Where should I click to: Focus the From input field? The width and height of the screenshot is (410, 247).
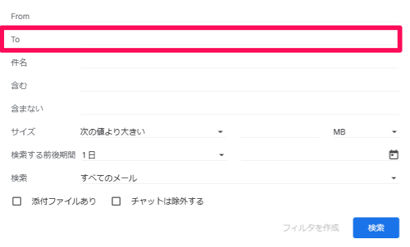click(240, 16)
